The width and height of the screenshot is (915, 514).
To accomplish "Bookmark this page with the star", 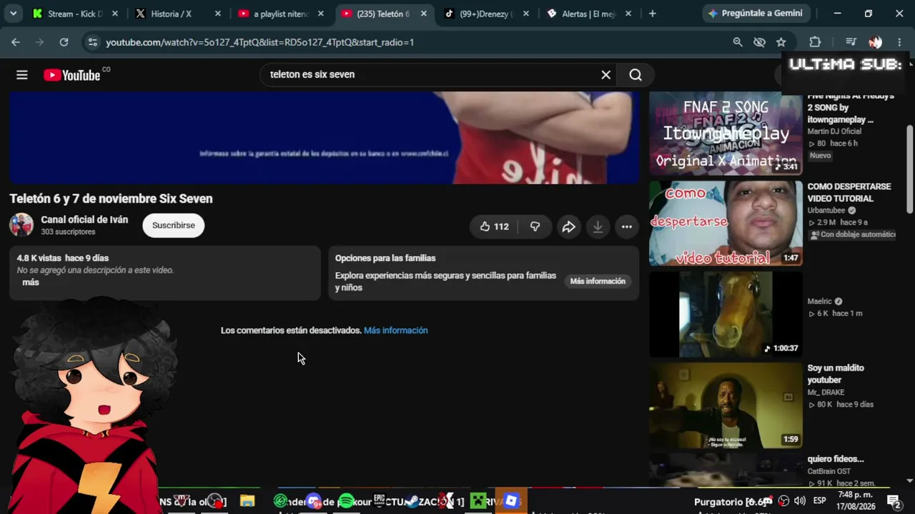I will [781, 42].
